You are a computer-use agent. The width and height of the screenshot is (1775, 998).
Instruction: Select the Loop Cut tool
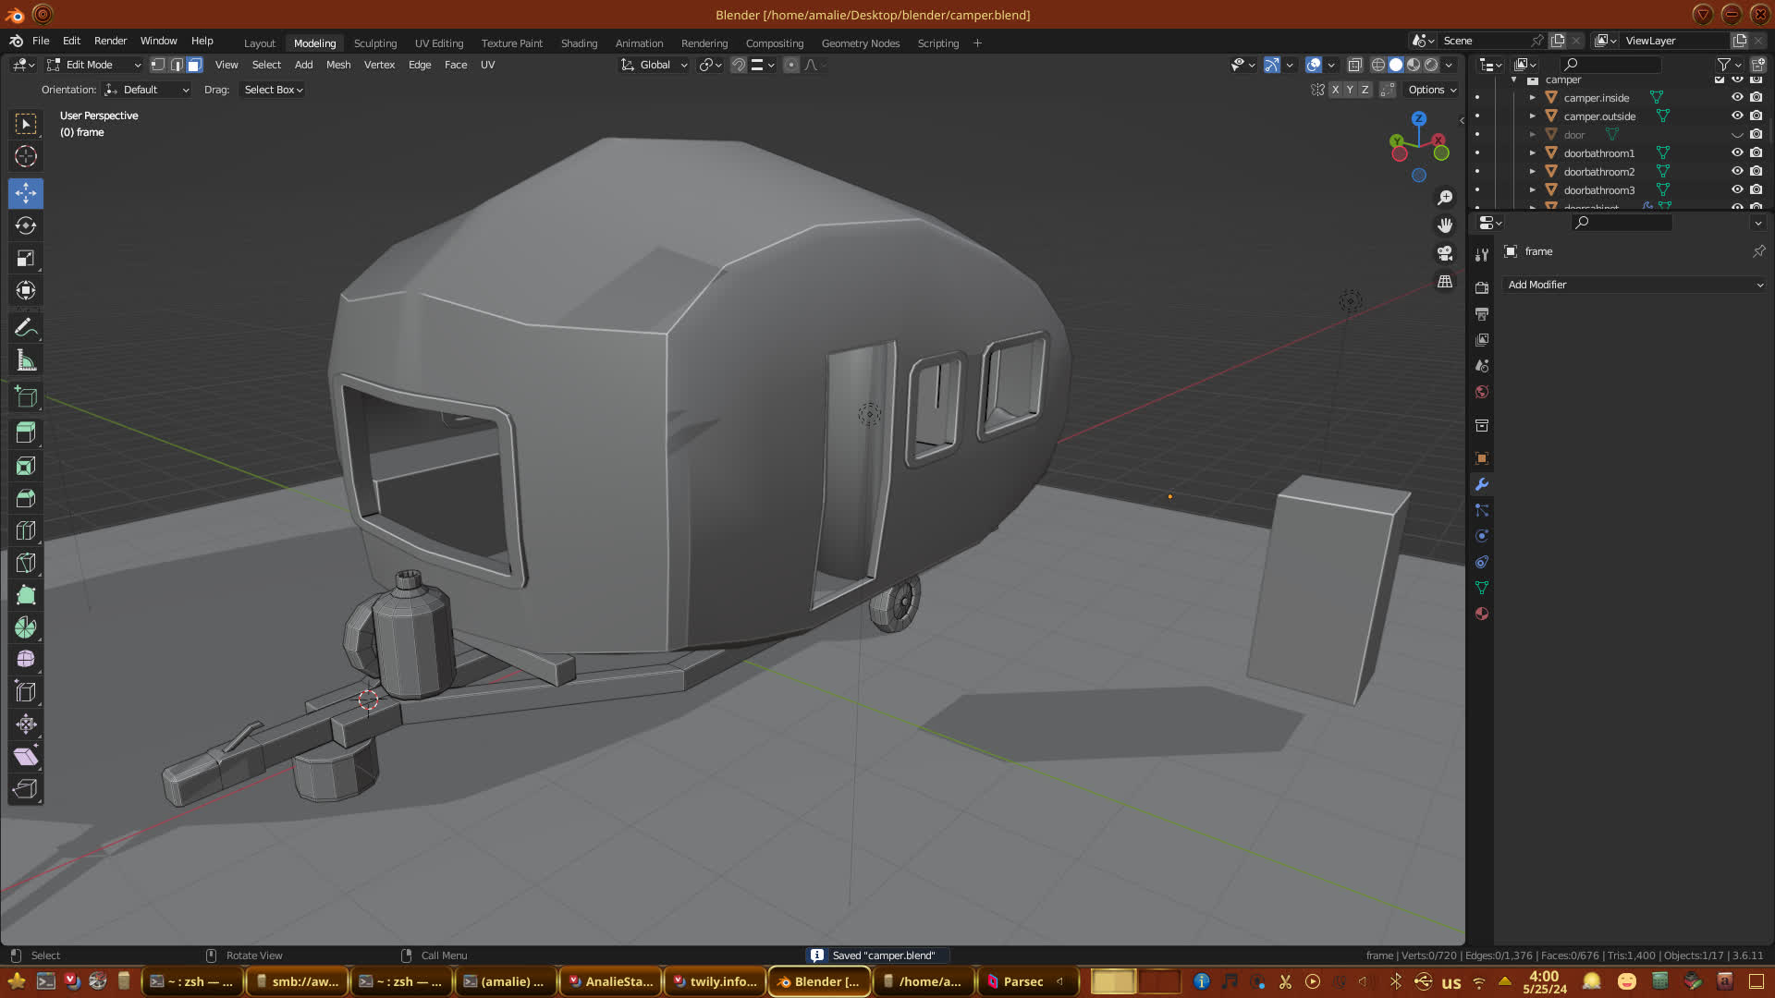coord(26,530)
